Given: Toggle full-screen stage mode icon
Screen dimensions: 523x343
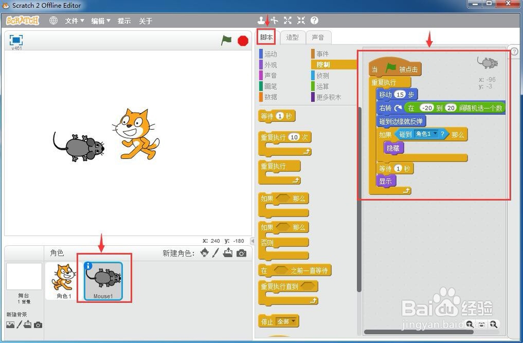Looking at the screenshot, I should (x=16, y=40).
